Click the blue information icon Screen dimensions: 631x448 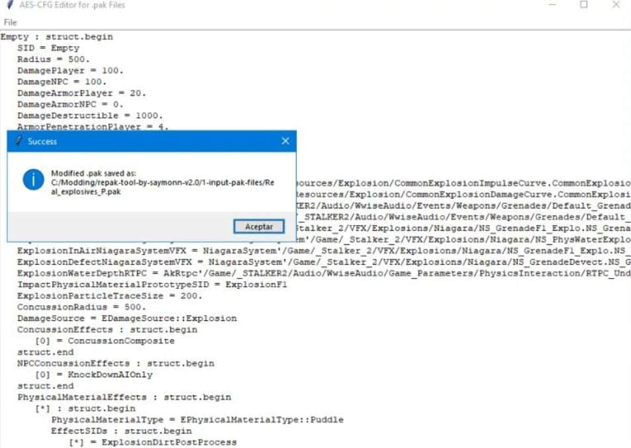pyautogui.click(x=33, y=179)
